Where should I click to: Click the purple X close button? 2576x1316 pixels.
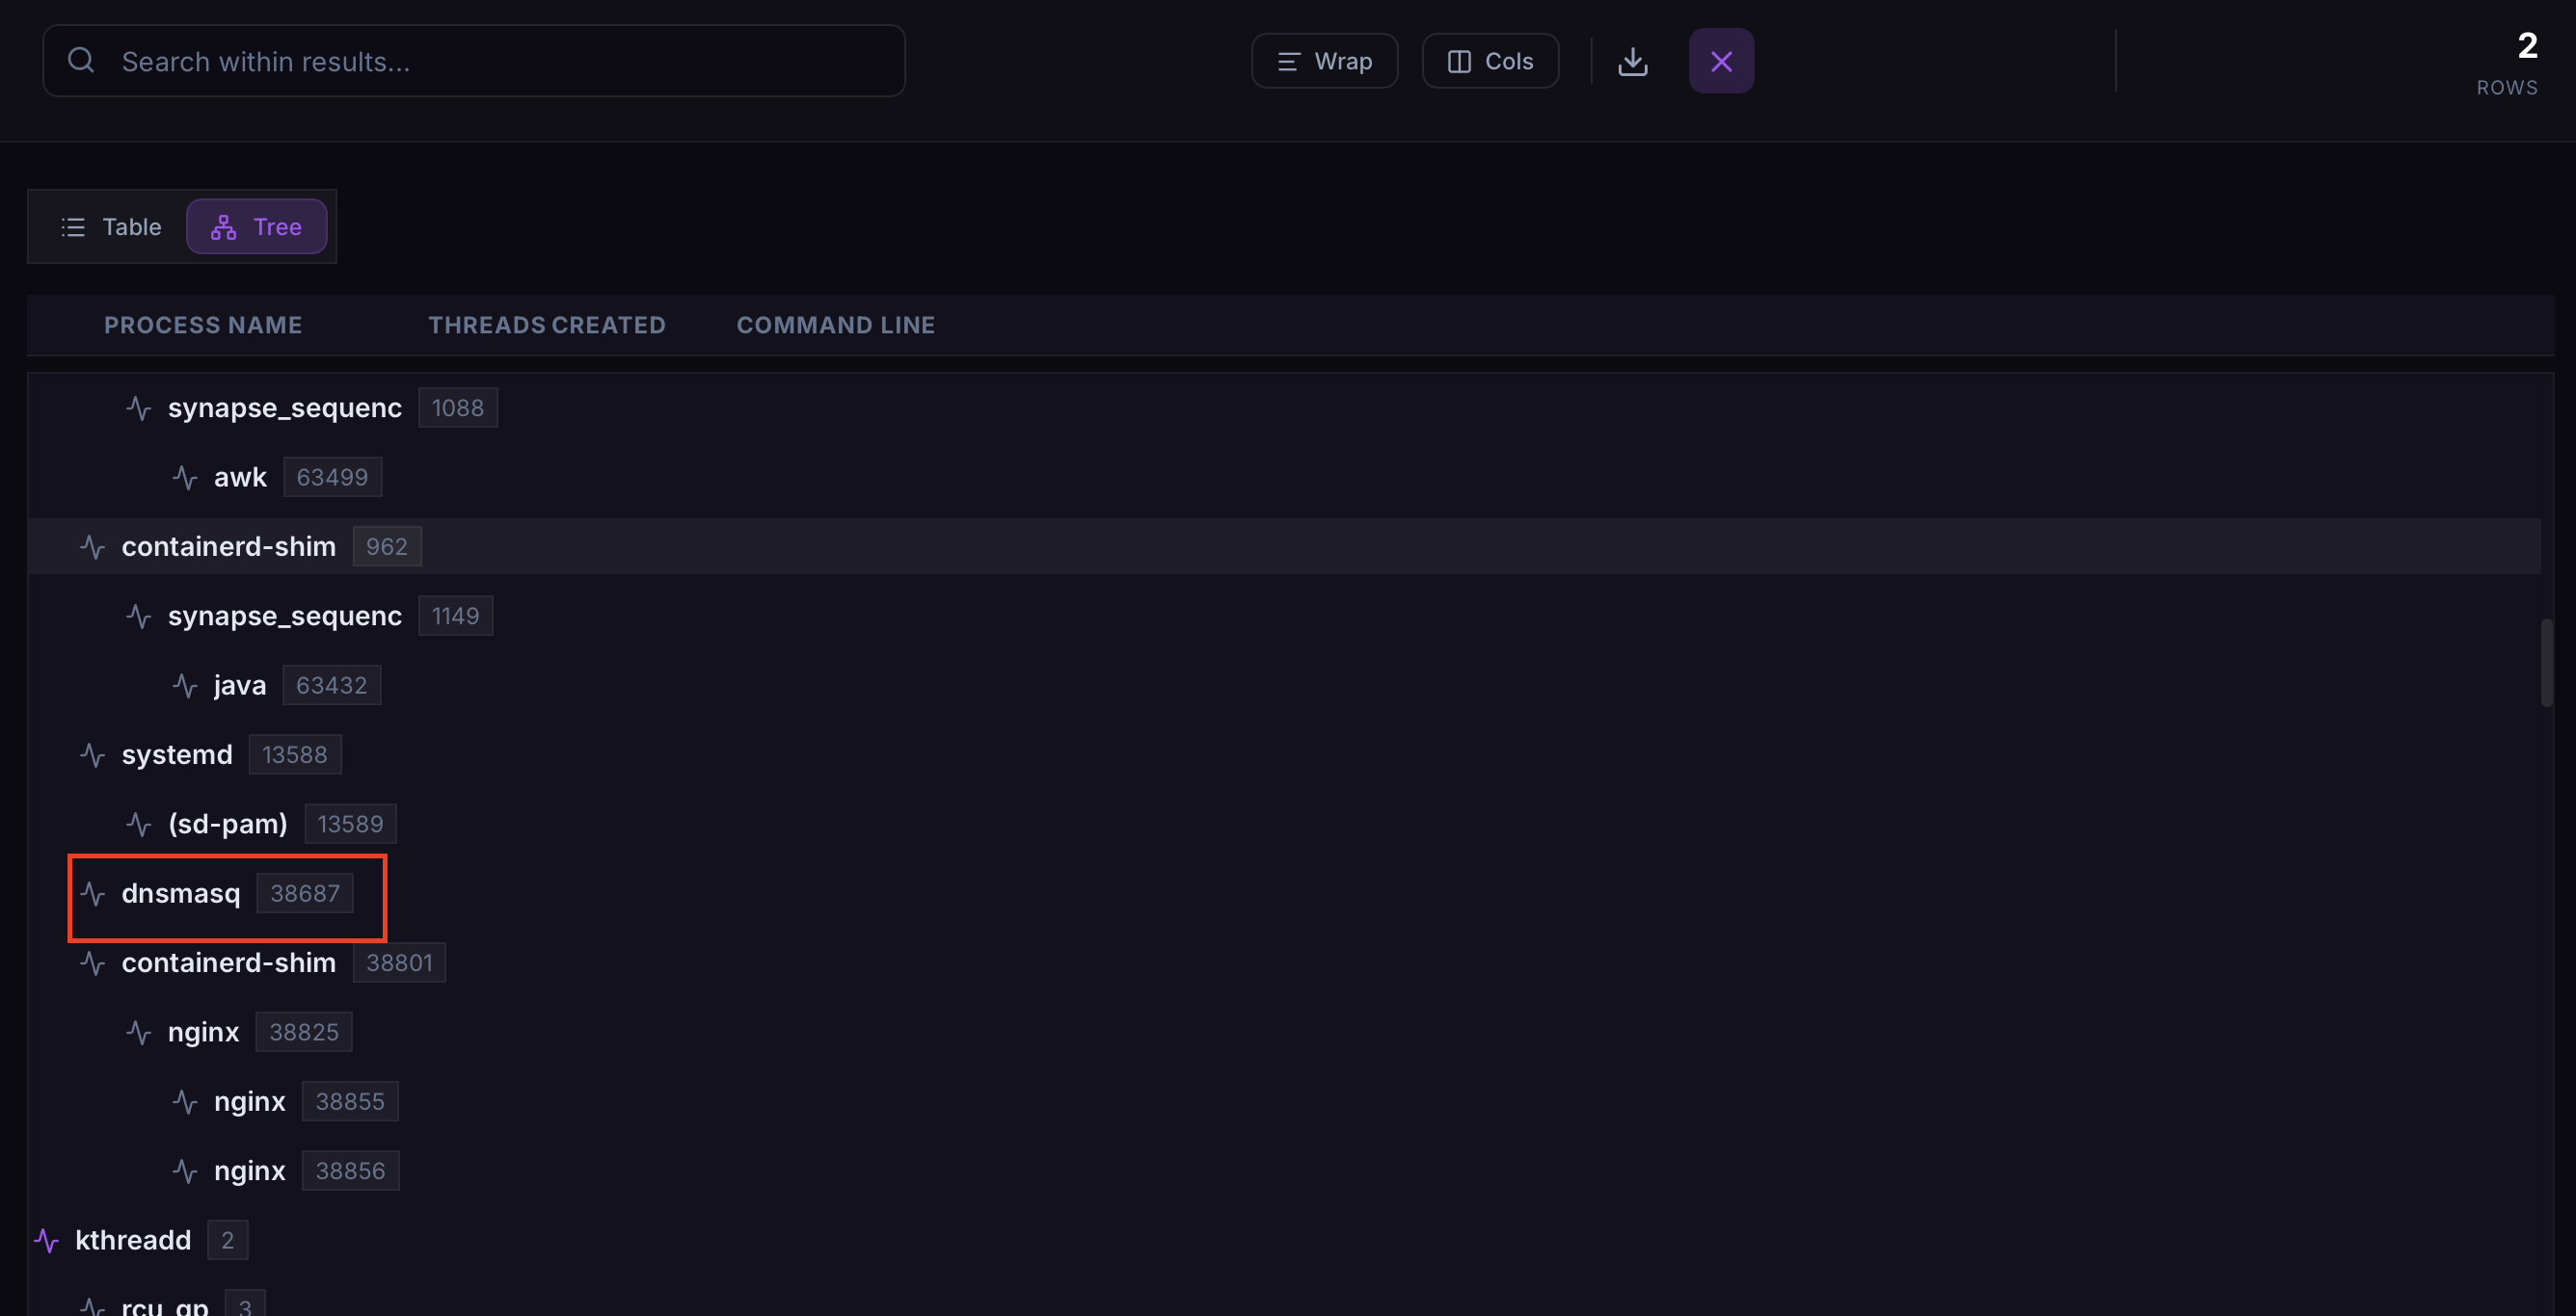1720,62
